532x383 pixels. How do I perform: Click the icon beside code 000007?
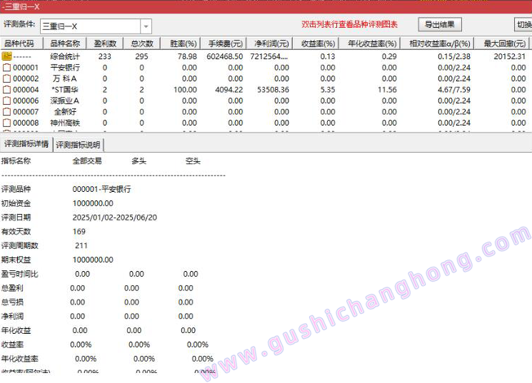pyautogui.click(x=7, y=112)
